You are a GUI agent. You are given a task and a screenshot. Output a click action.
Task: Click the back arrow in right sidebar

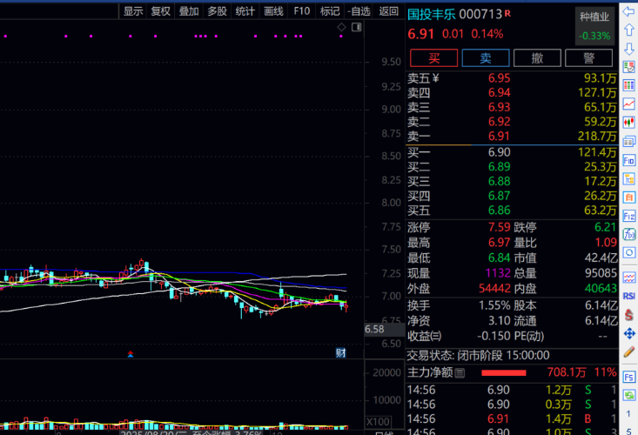point(628,11)
